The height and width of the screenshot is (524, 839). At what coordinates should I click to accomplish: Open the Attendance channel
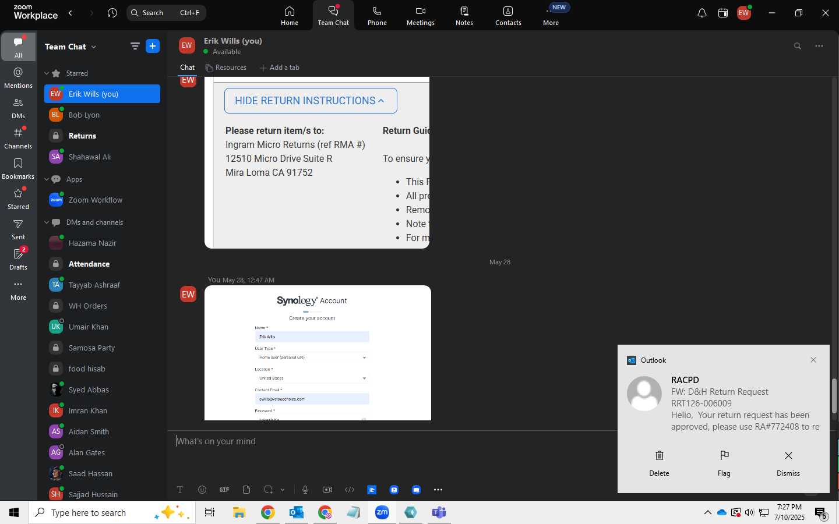(x=102, y=264)
